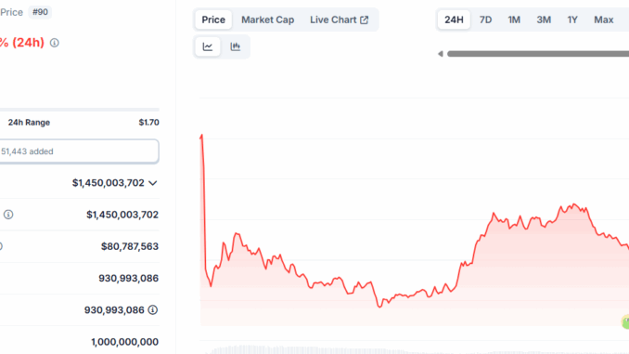Screen dimensions: 629x354
Task: Click the 24h Range label
Action: click(29, 123)
